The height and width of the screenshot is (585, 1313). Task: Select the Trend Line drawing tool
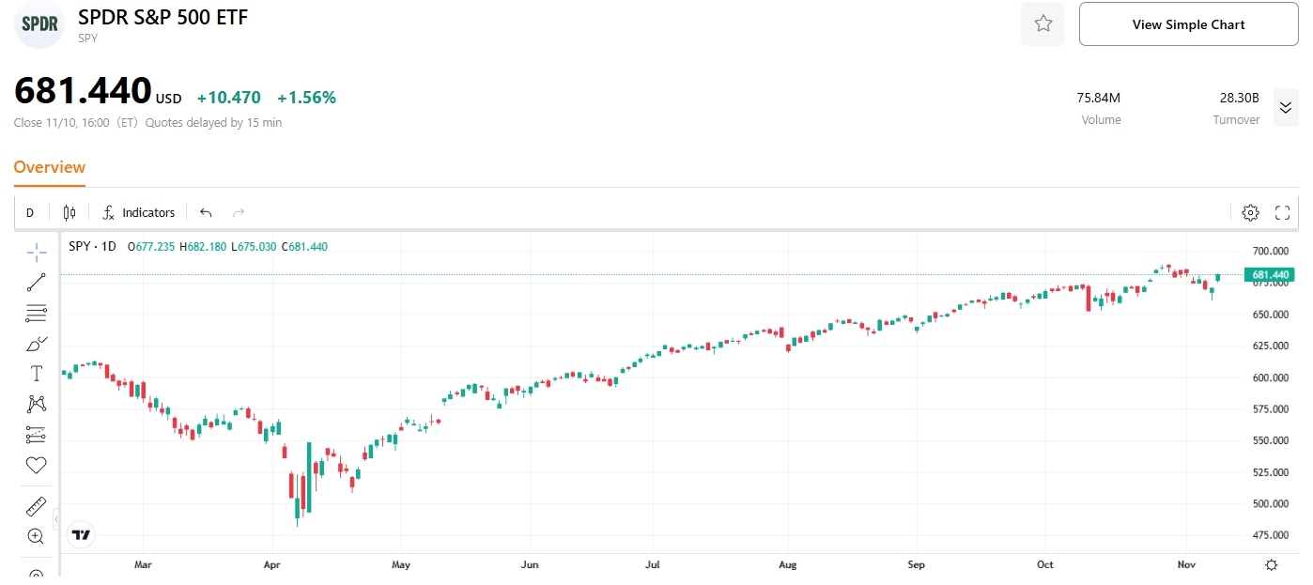coord(36,282)
